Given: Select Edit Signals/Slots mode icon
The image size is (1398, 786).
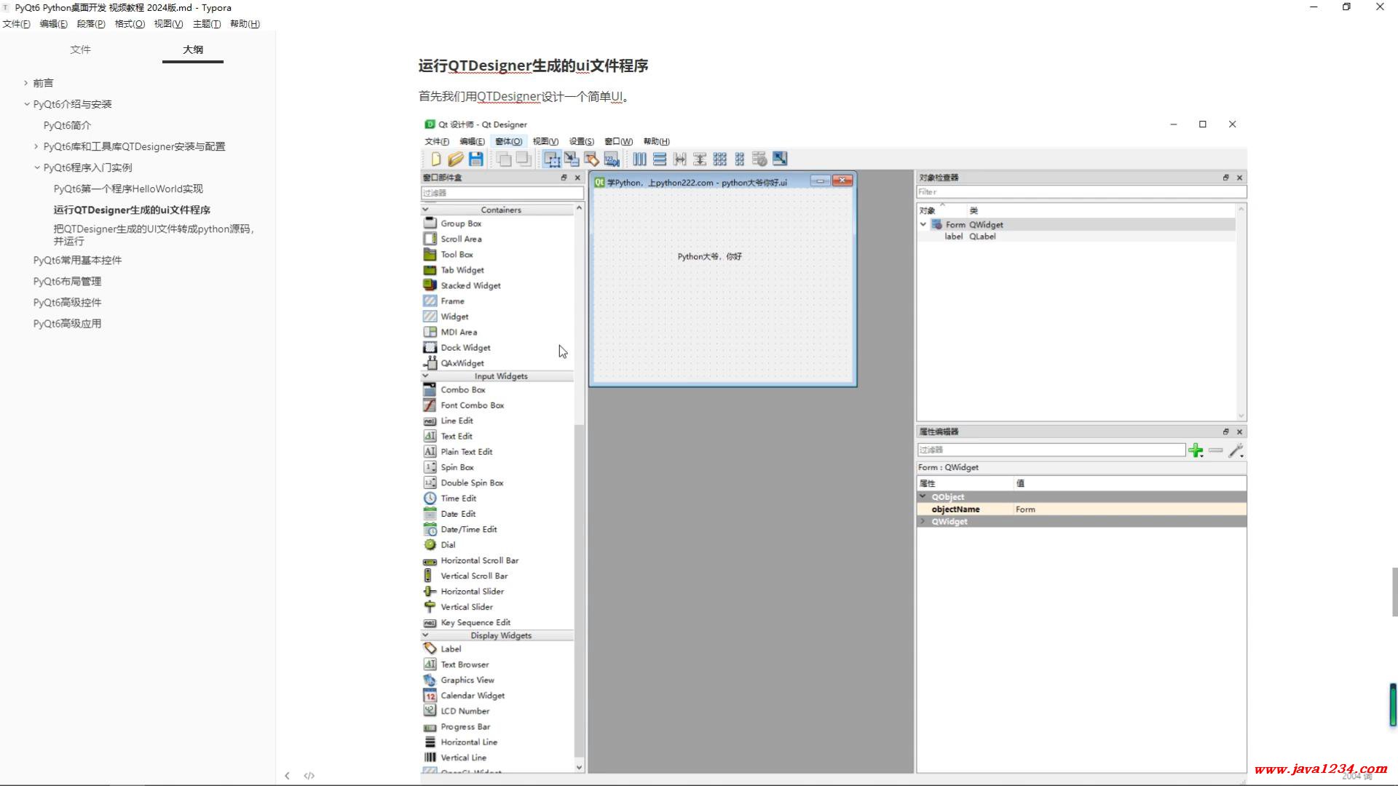Looking at the screenshot, I should point(572,159).
